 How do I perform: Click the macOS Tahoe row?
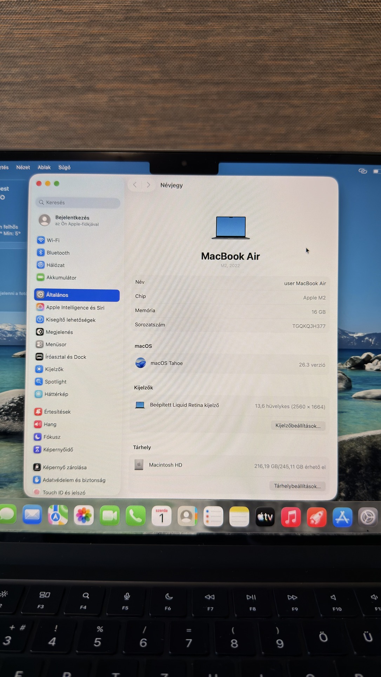click(x=230, y=364)
